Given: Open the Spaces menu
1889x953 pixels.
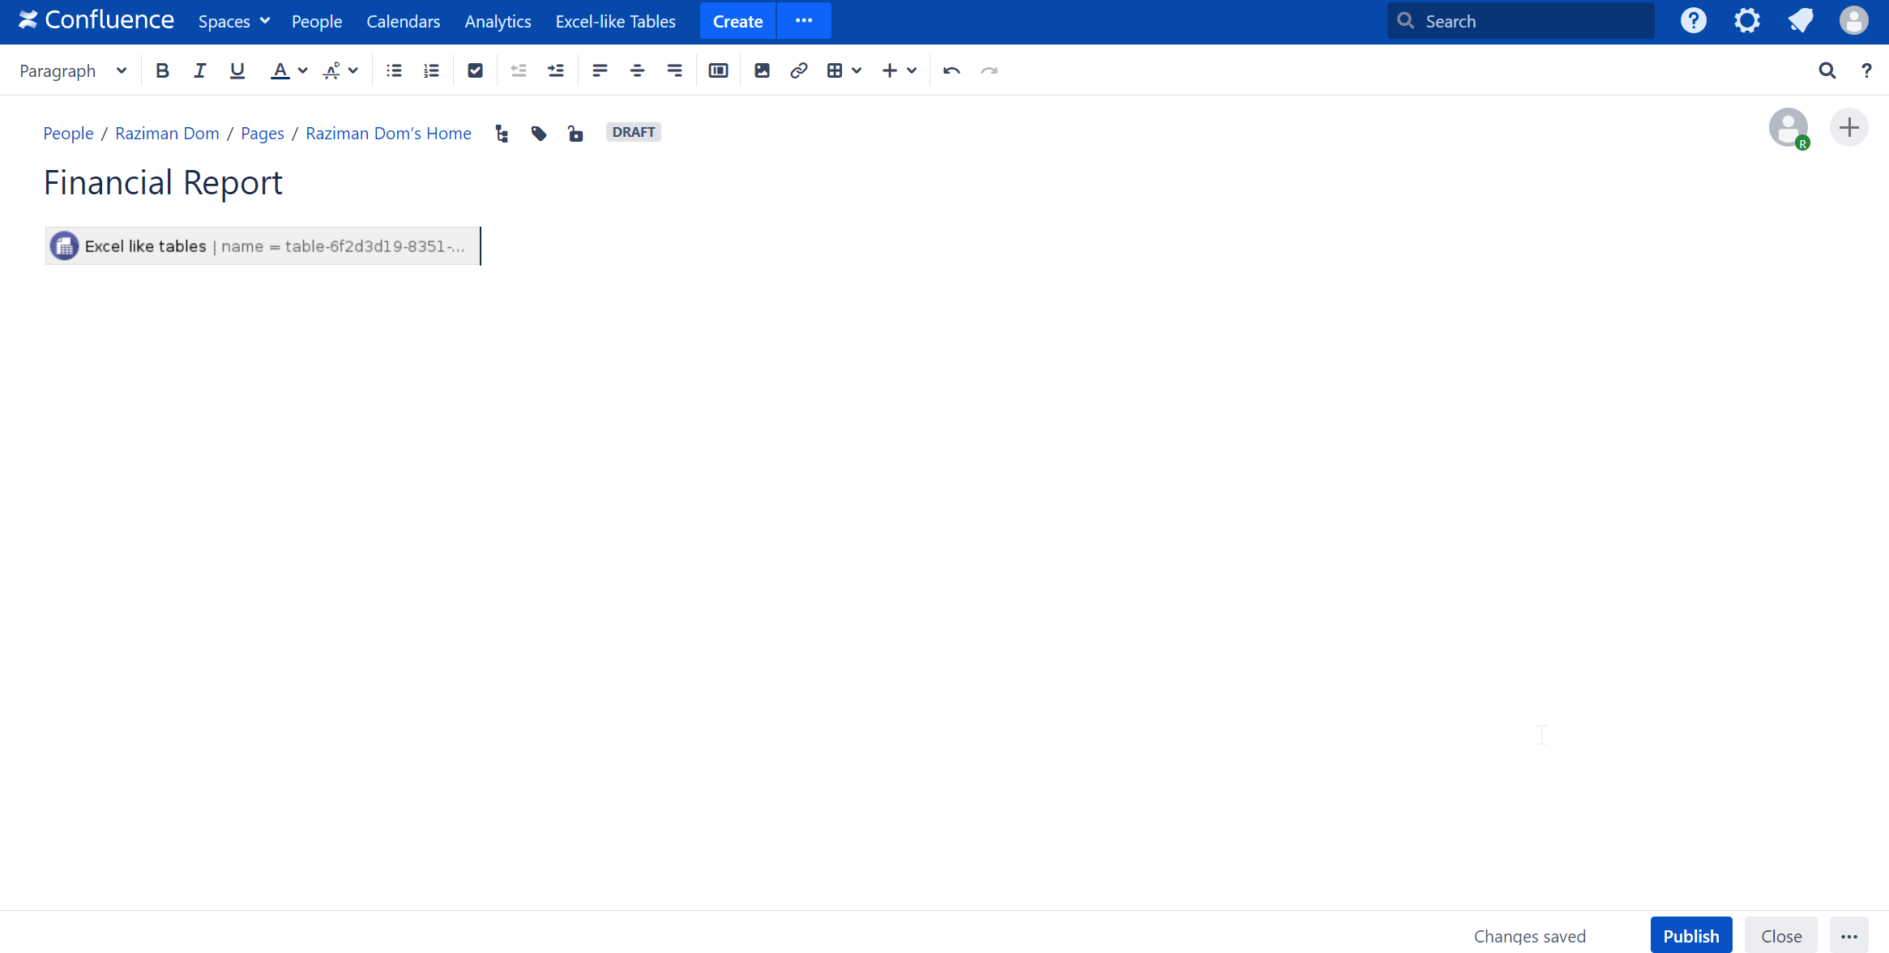Looking at the screenshot, I should (x=233, y=22).
